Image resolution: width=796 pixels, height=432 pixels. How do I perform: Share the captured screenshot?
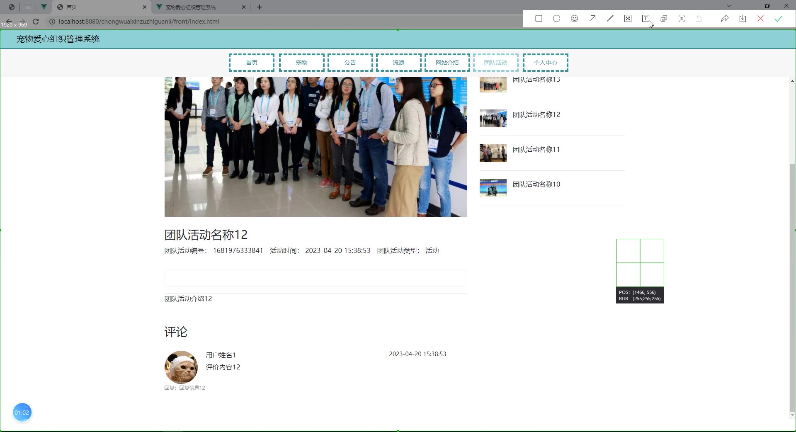pyautogui.click(x=725, y=19)
